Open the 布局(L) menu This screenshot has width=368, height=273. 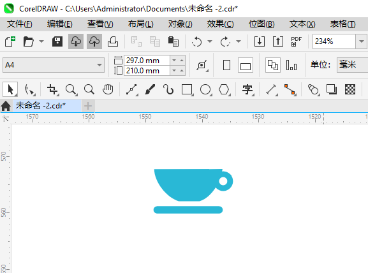(140, 24)
